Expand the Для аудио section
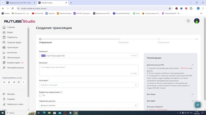The width and height of the screenshot is (206, 115). [x=192, y=101]
